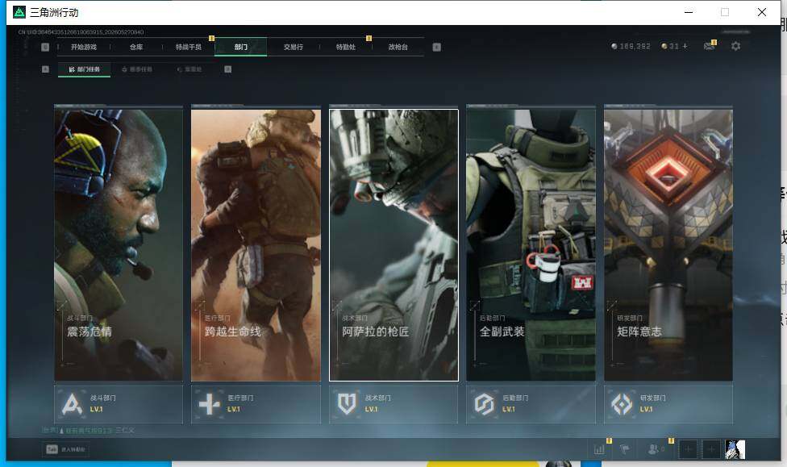
Task: Open the mail inbox icon
Action: tap(710, 46)
